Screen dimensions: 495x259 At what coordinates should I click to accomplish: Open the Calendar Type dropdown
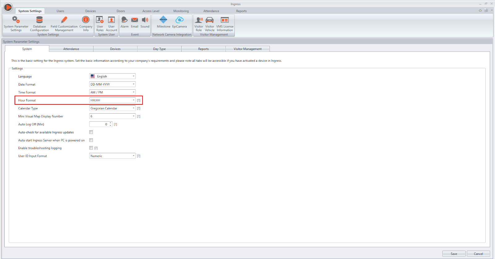point(112,108)
